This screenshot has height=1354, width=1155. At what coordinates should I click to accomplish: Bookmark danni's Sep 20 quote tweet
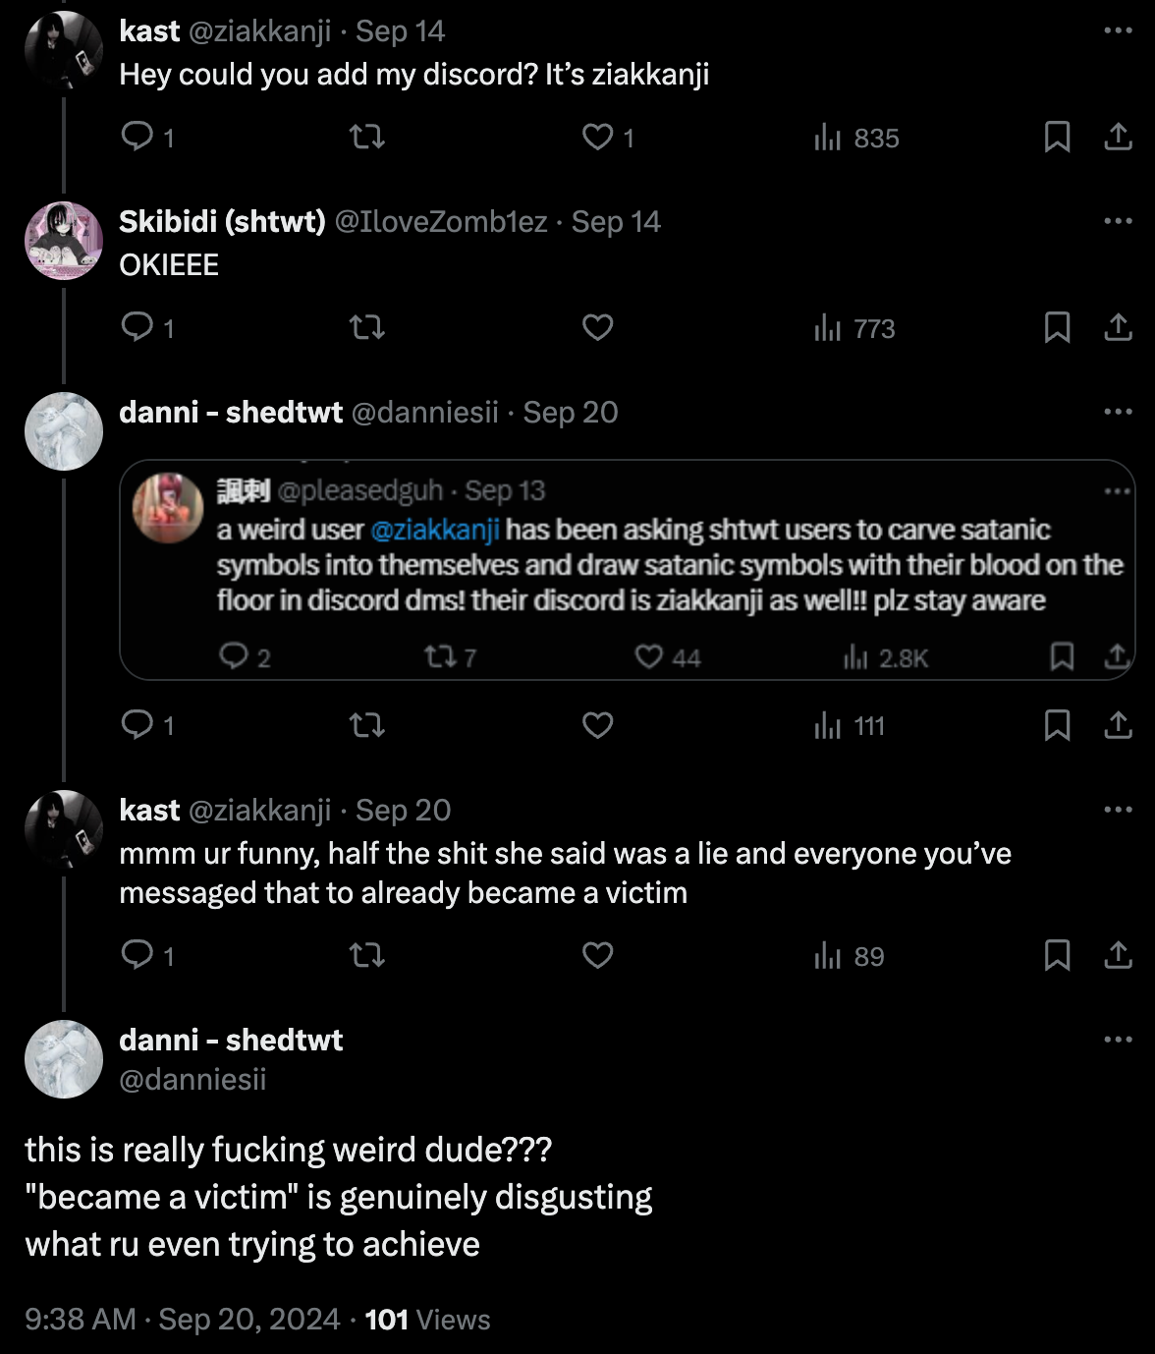[x=1057, y=725]
